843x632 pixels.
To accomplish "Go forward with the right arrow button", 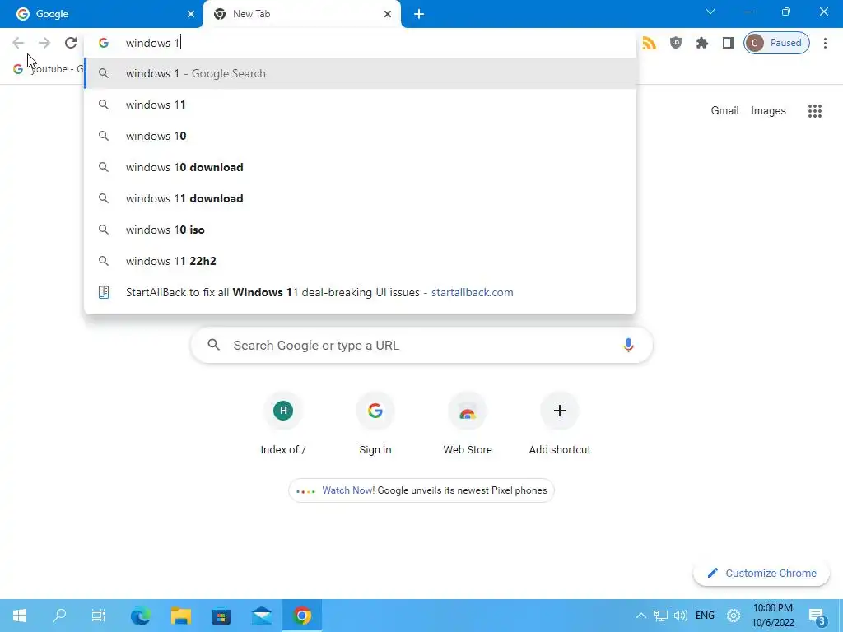I will coord(44,43).
